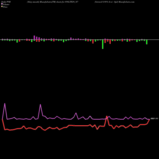
Task: Click the 'MunafaSutra.com' text at top right
Action: [127, 2]
